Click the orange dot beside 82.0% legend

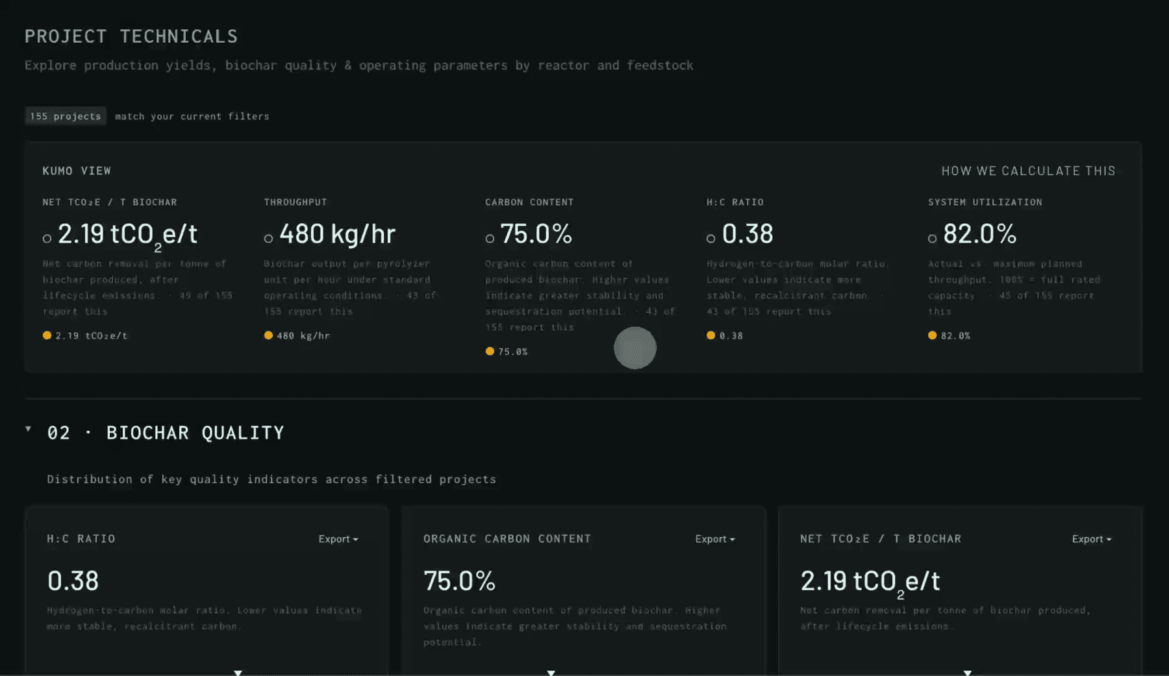(933, 335)
